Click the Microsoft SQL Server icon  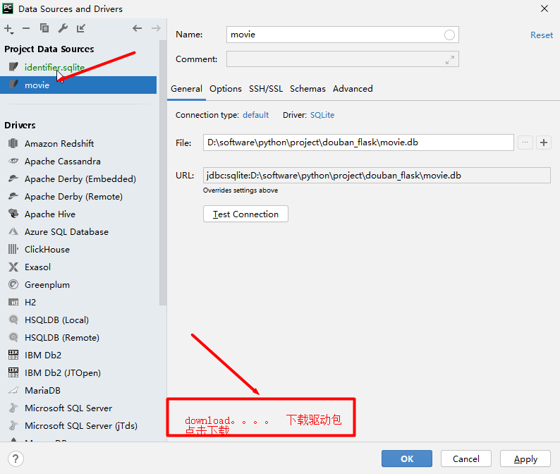point(13,408)
